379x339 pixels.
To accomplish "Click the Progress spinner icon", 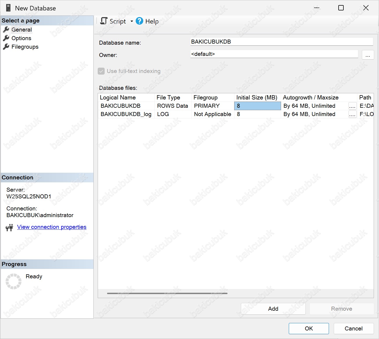I will tap(13, 281).
